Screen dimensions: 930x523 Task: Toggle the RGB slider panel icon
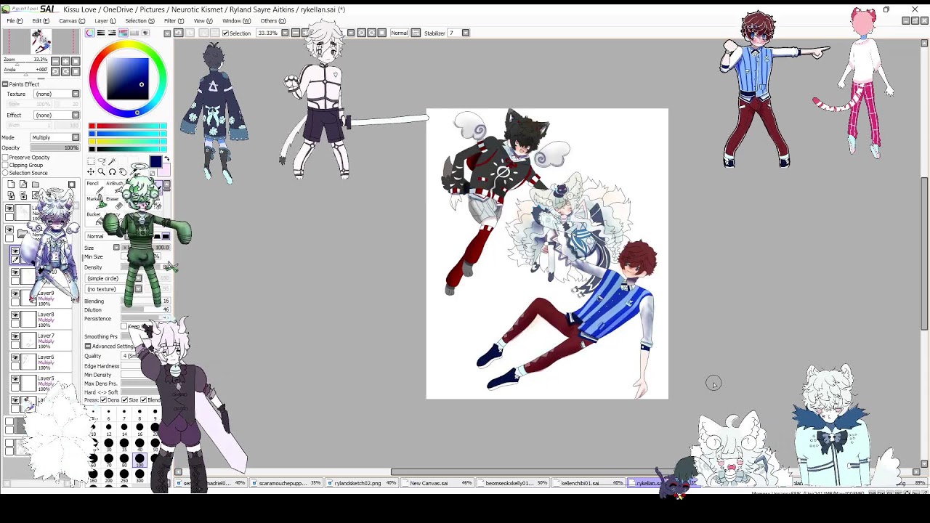101,33
